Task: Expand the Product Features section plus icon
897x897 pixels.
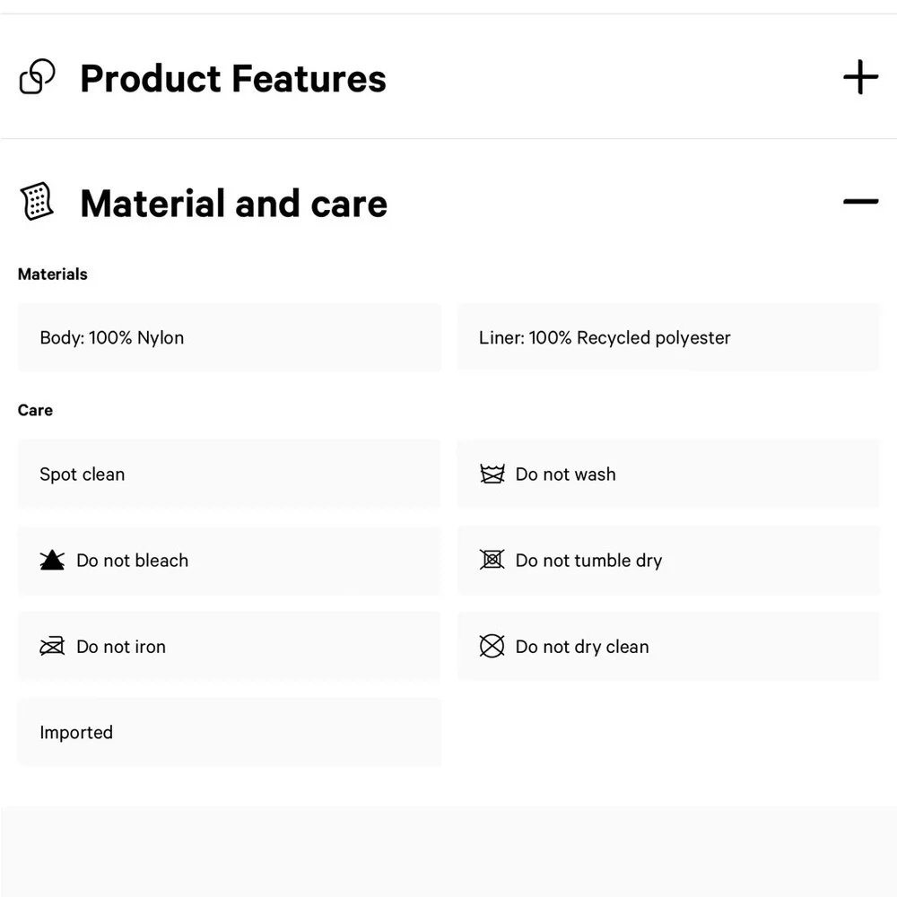Action: [x=860, y=76]
